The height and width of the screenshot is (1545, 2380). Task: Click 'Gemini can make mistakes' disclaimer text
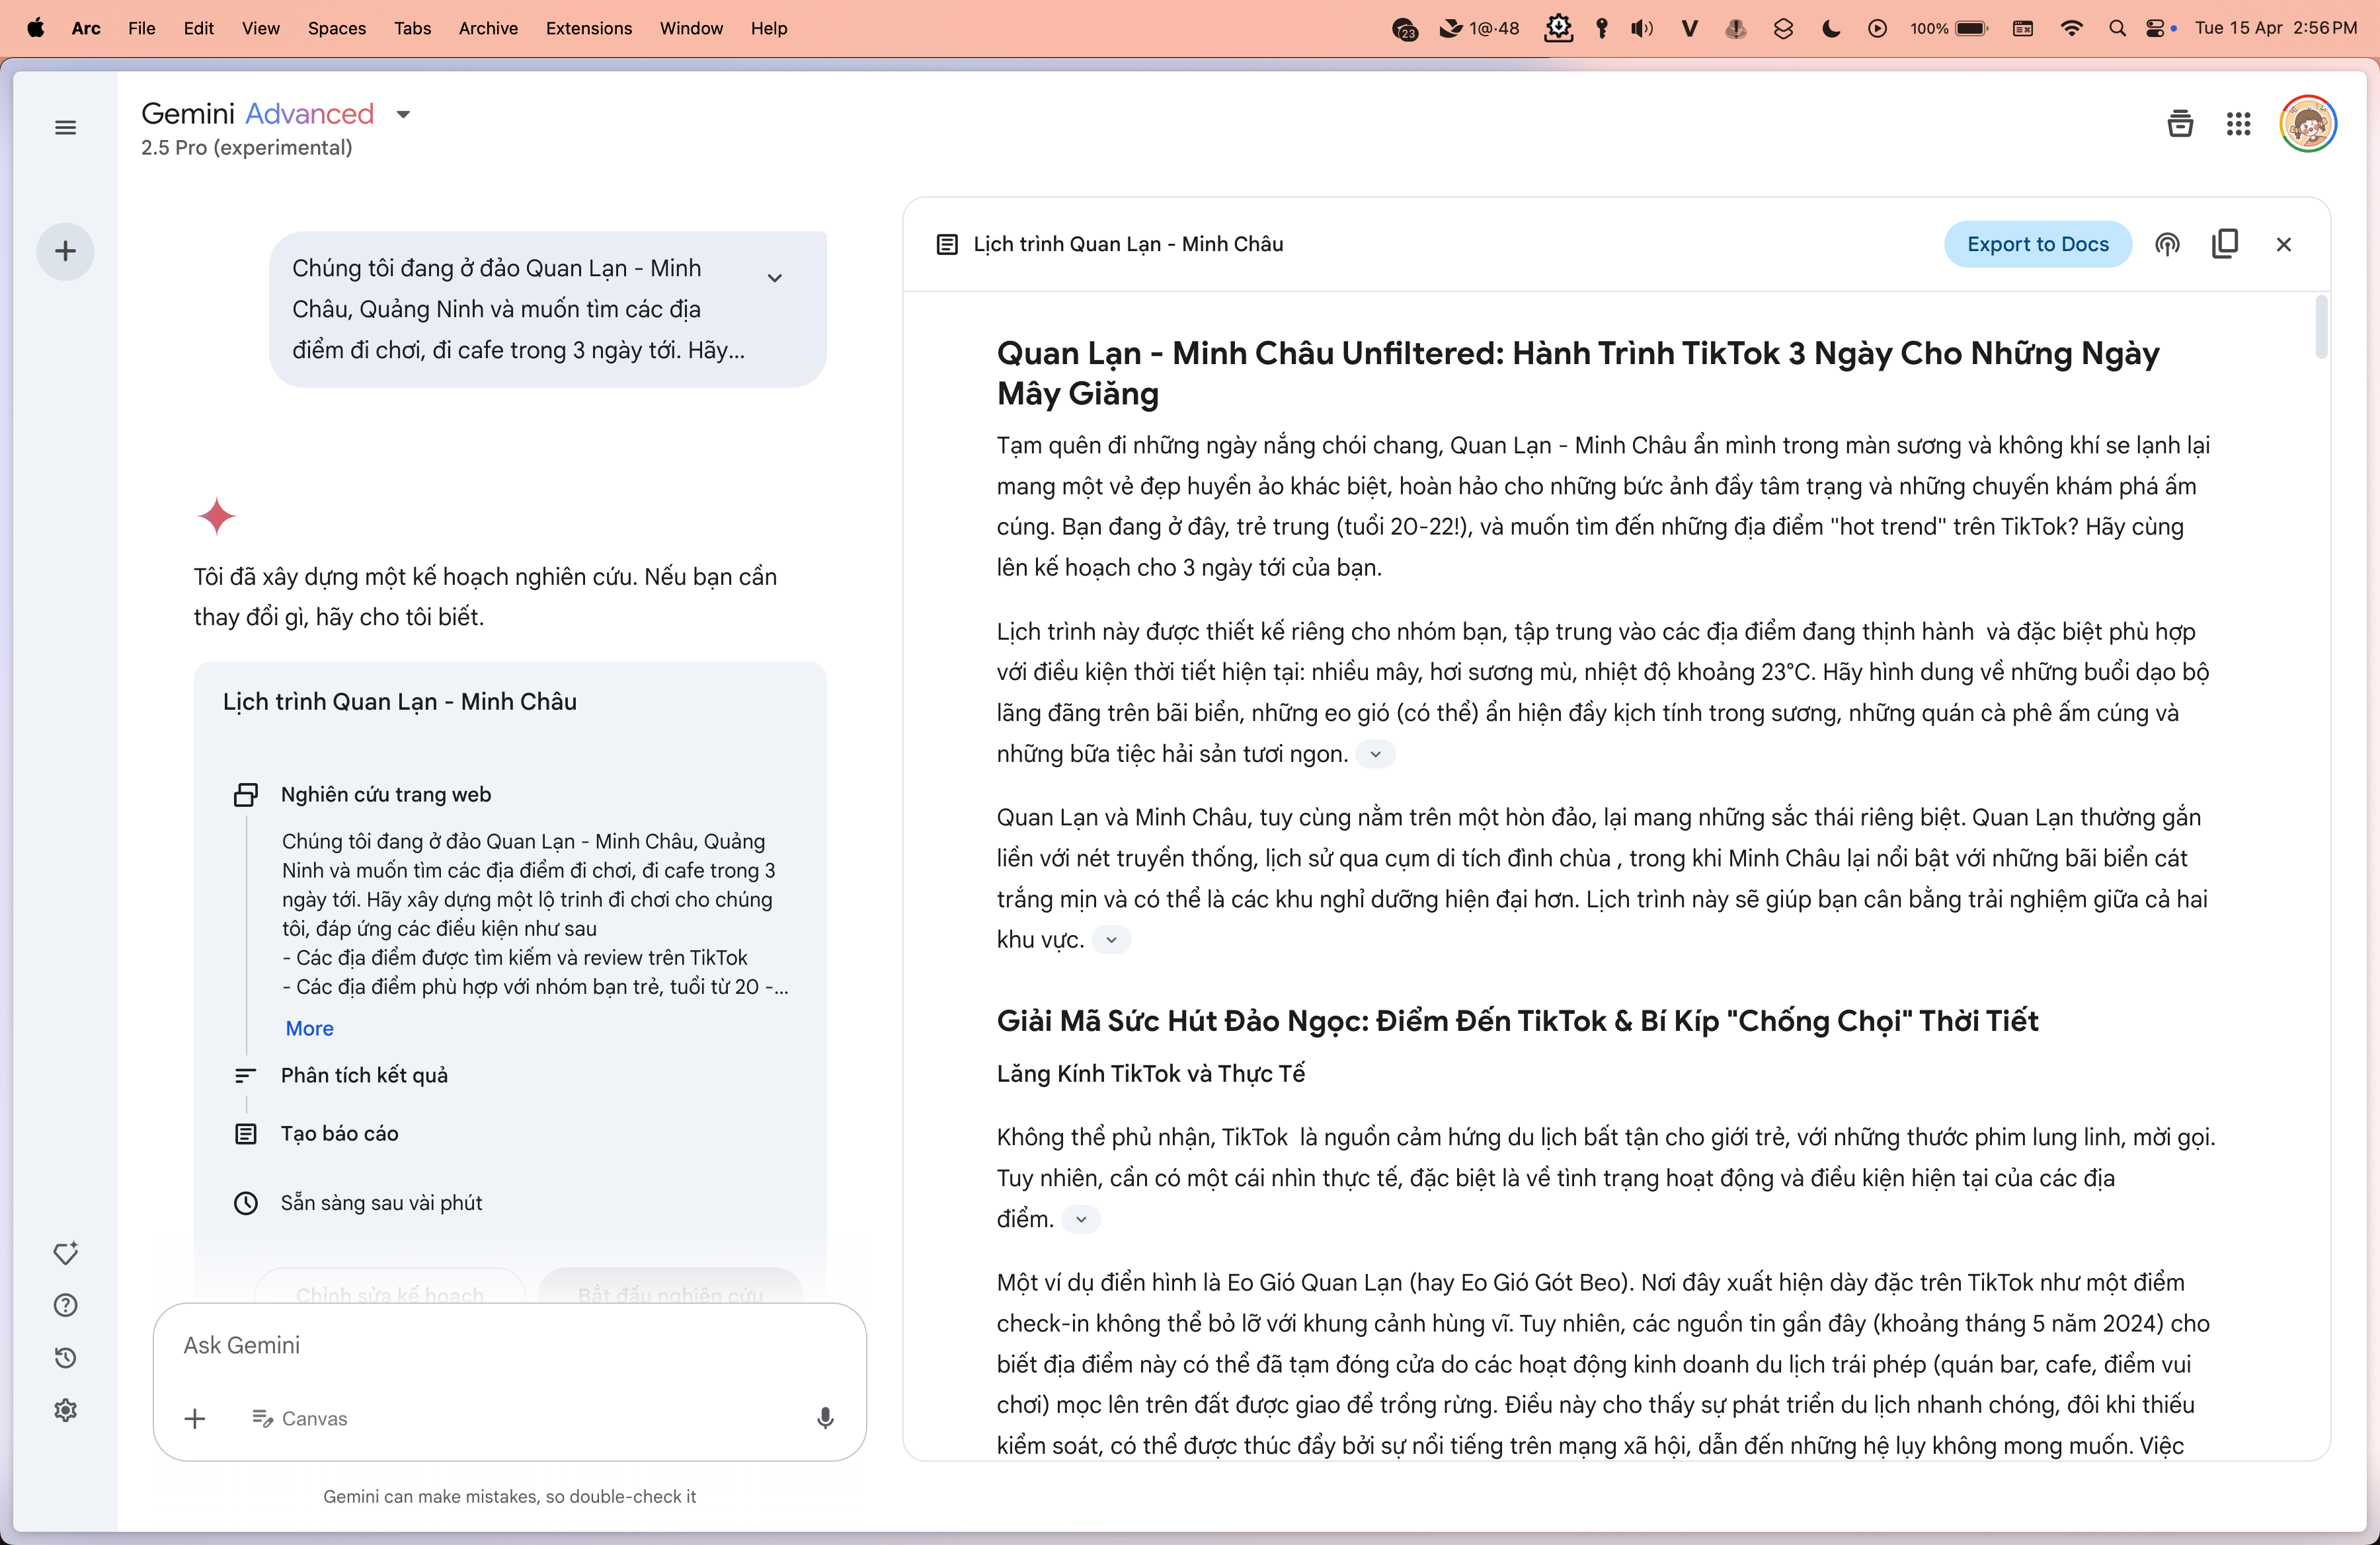[510, 1496]
